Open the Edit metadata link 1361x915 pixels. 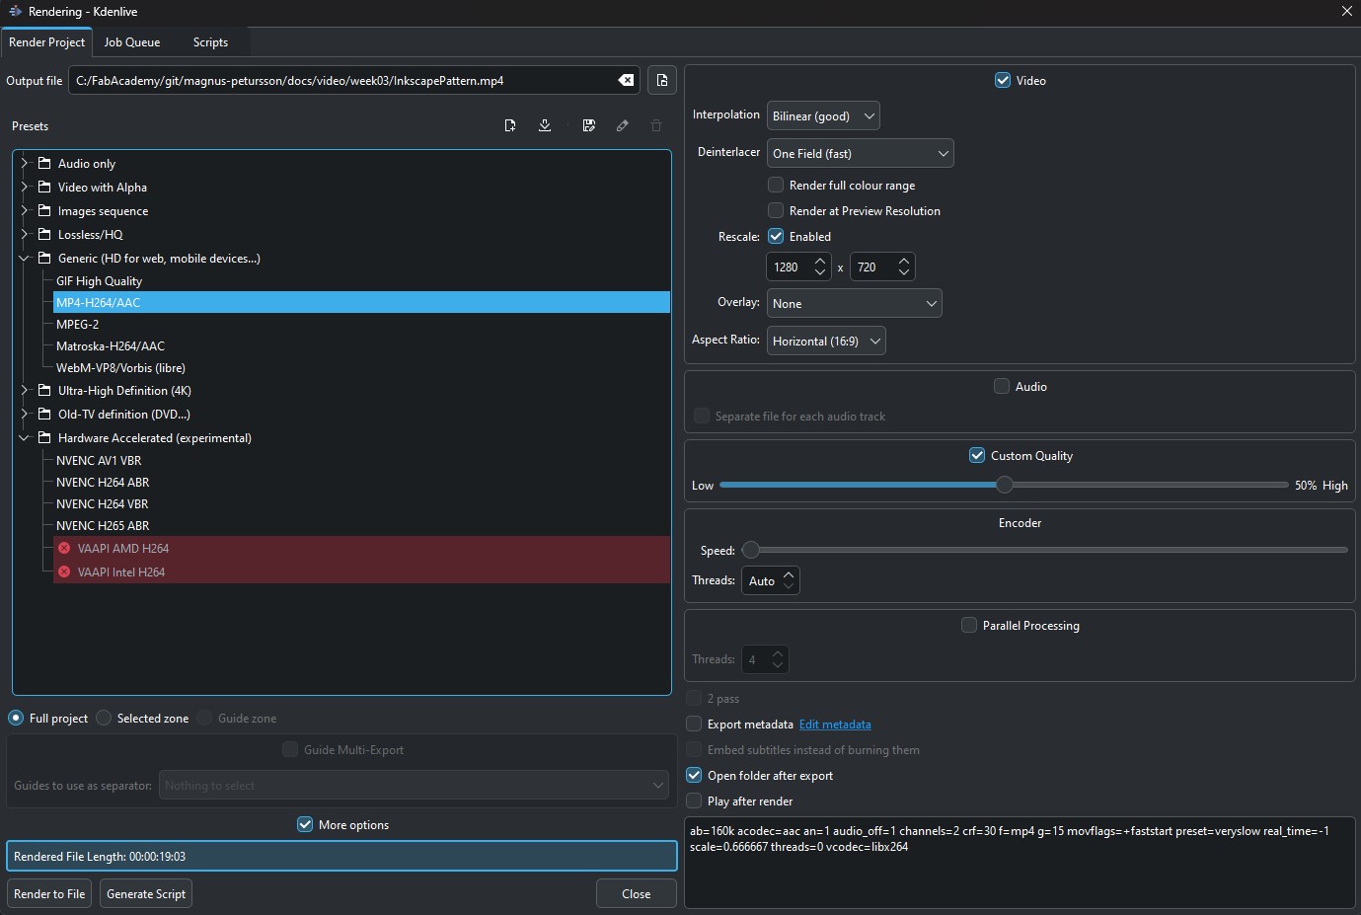click(835, 724)
